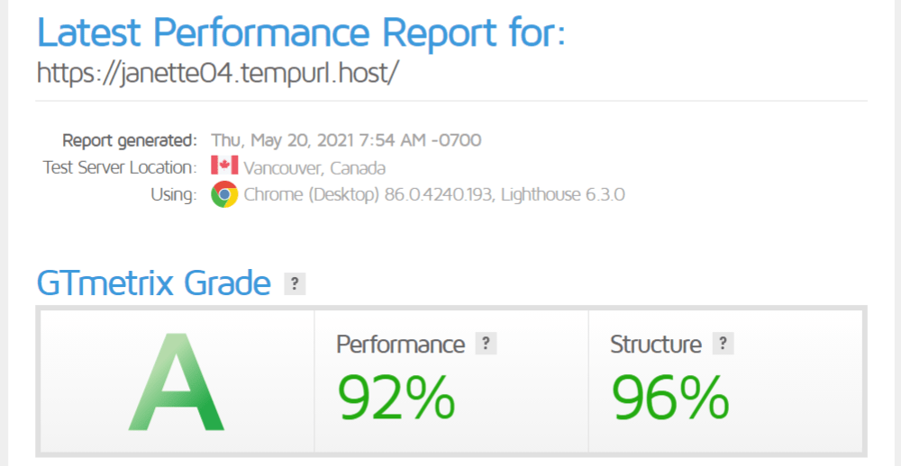Screen dimensions: 901x466
Task: Click the Structure label text
Action: click(655, 344)
